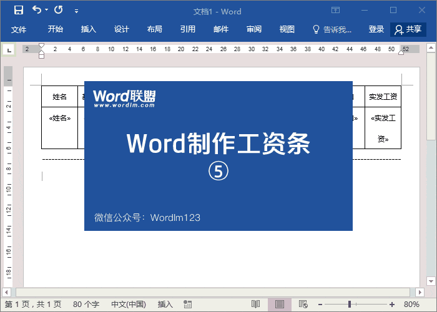This screenshot has height=312, width=437.
Task: Click the vertical scrollbar down arrow
Action: [431, 281]
